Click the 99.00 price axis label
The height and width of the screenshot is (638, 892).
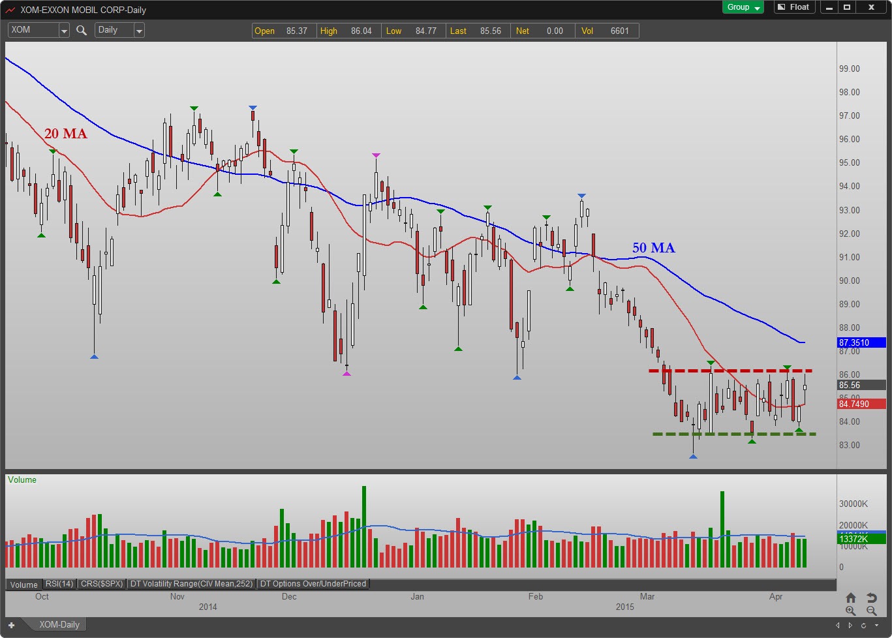849,69
